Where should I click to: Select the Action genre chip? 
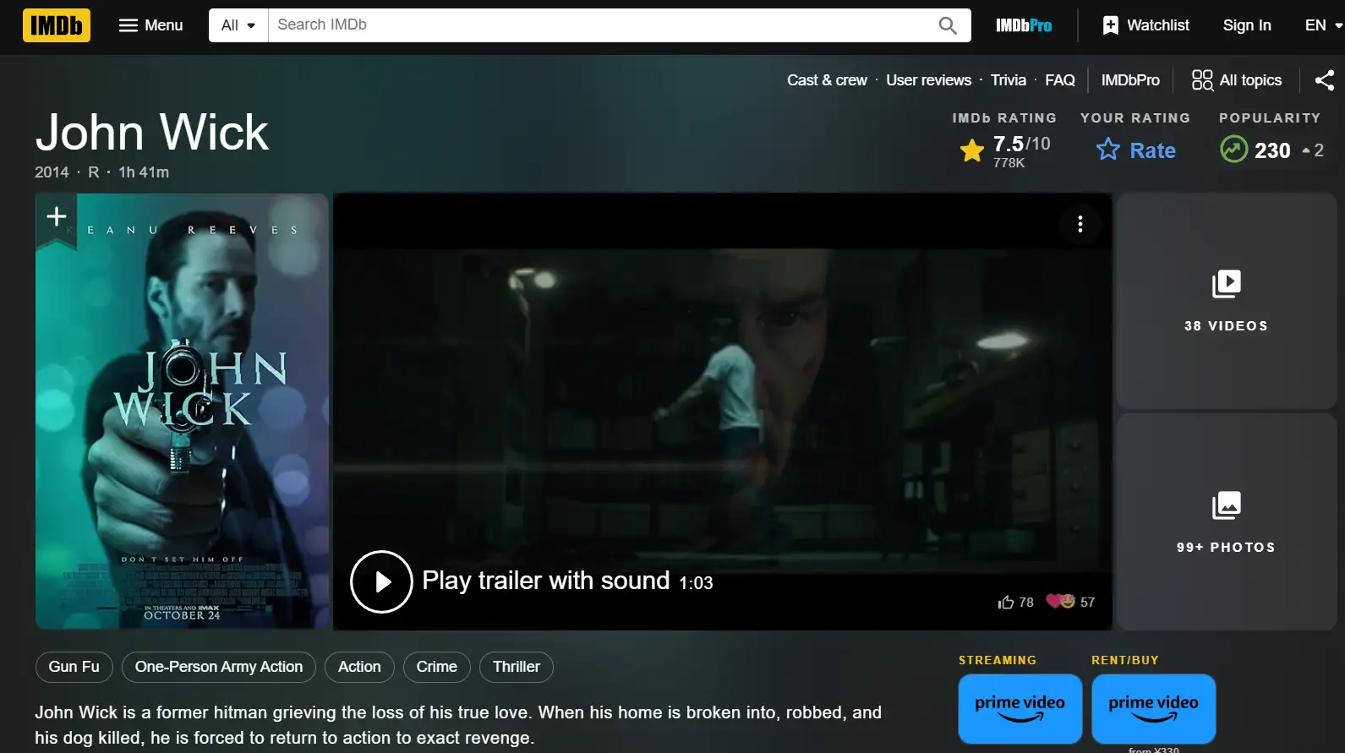pos(359,667)
